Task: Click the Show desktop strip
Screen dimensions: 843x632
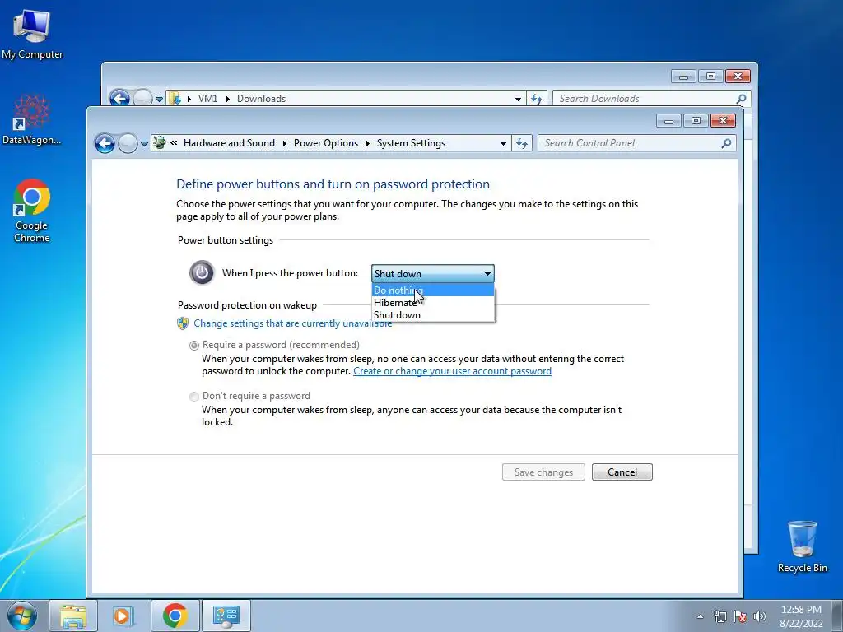Action: (836, 616)
